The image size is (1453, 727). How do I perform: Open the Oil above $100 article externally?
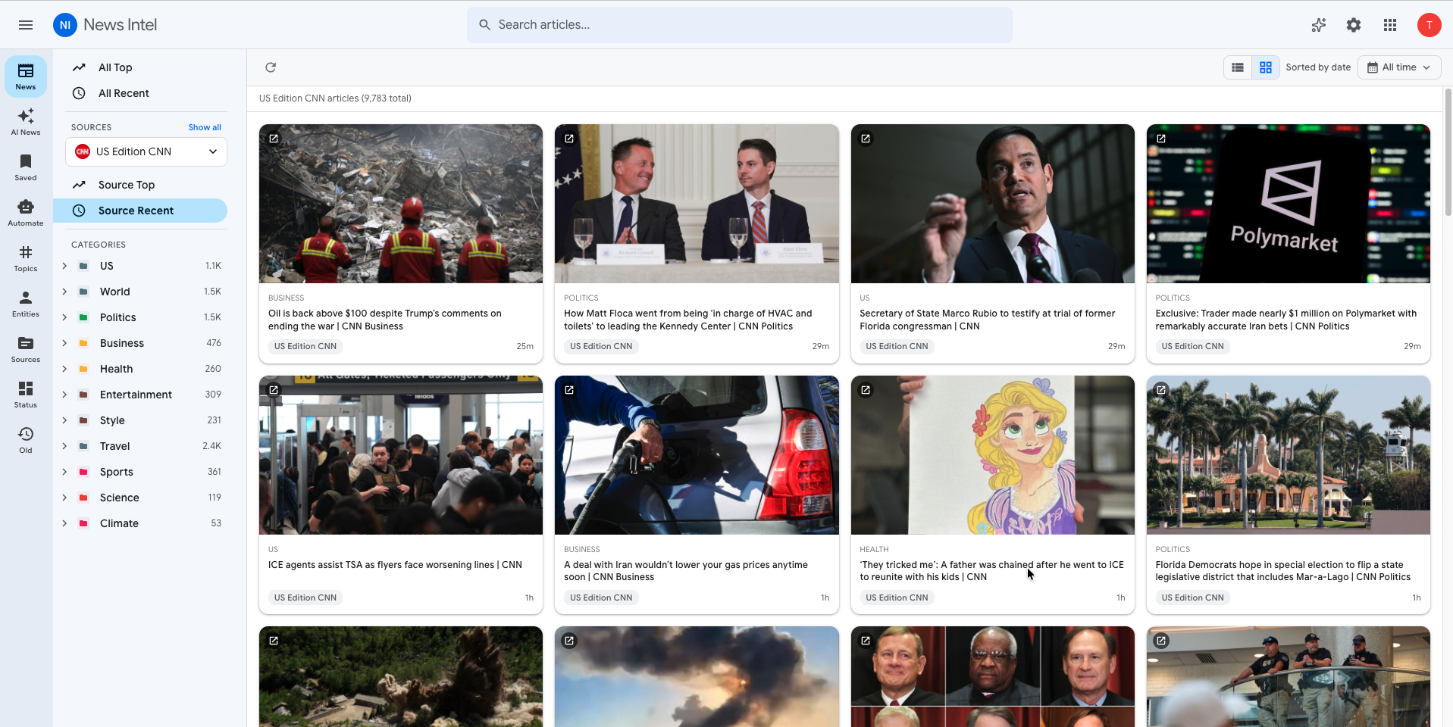(x=274, y=139)
